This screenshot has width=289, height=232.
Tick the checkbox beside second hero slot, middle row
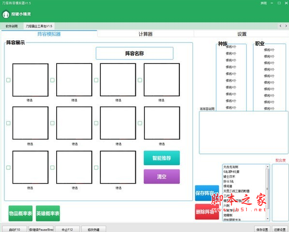point(52,123)
